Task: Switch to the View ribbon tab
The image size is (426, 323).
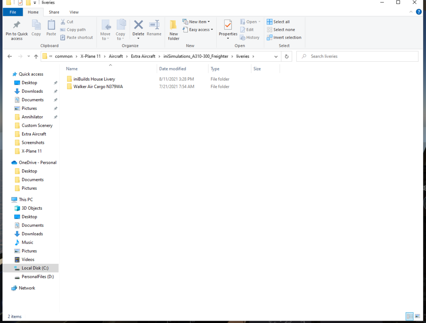Action: pyautogui.click(x=74, y=12)
